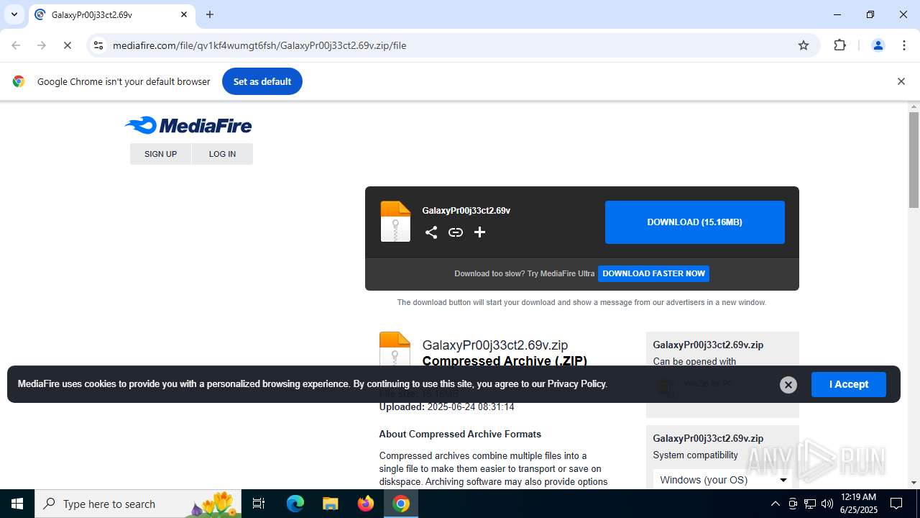This screenshot has height=518, width=920.
Task: Open Task View on the taskbar
Action: click(259, 504)
